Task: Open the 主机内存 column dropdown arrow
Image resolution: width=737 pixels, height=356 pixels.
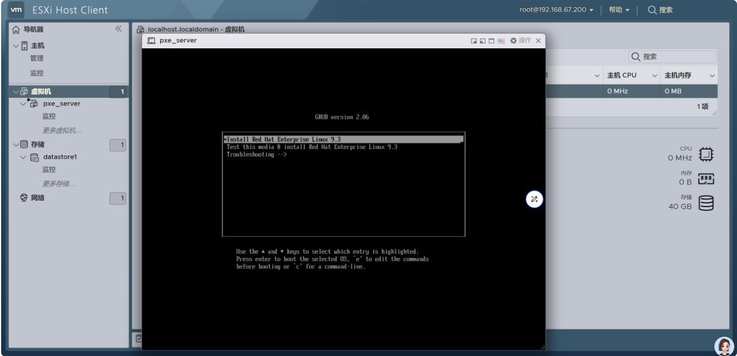Action: 711,76
